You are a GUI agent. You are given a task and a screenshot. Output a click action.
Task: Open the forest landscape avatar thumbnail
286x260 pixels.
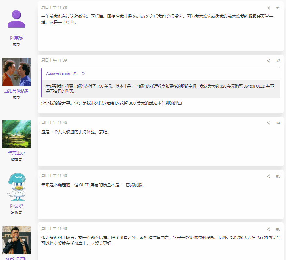[x=16, y=134]
